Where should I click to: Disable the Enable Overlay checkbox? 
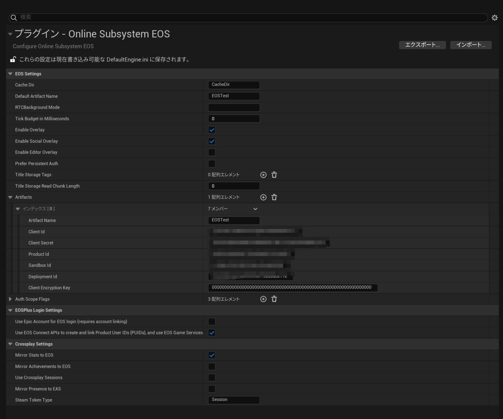pyautogui.click(x=212, y=130)
